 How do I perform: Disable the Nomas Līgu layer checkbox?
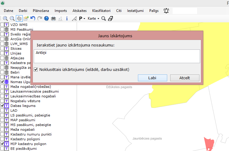click(x=2, y=82)
